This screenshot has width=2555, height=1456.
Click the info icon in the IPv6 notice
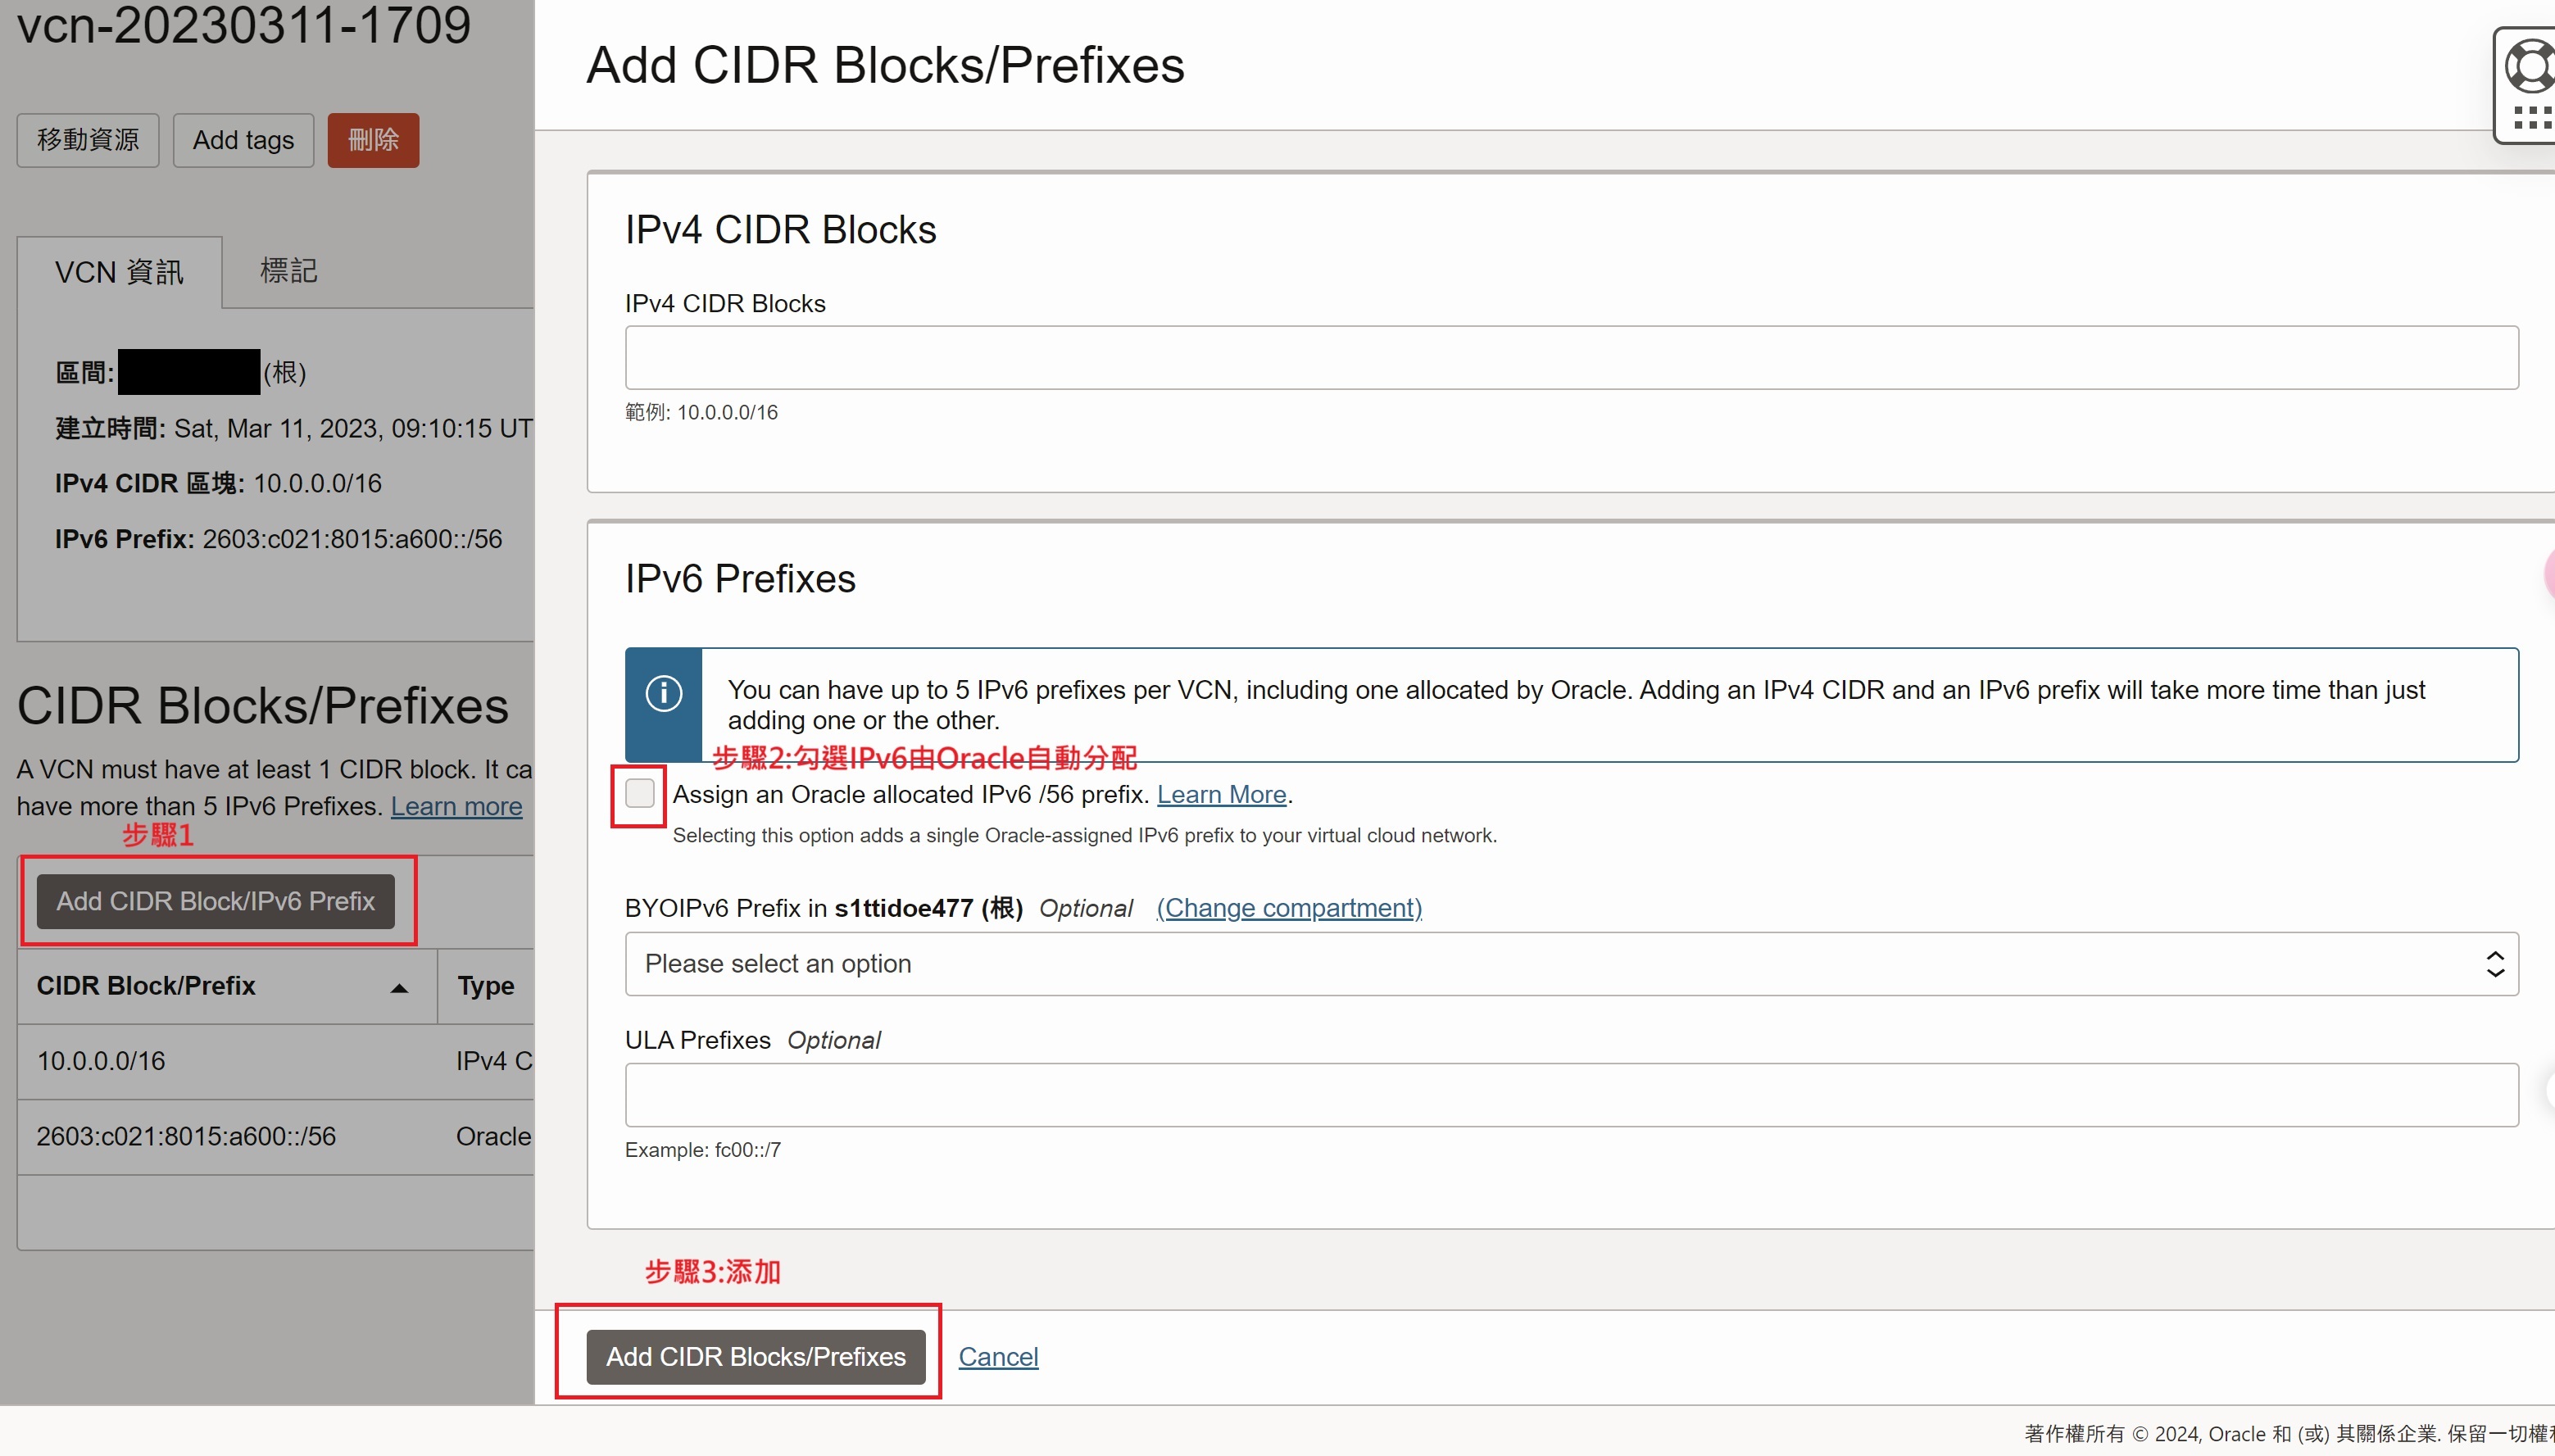coord(664,694)
